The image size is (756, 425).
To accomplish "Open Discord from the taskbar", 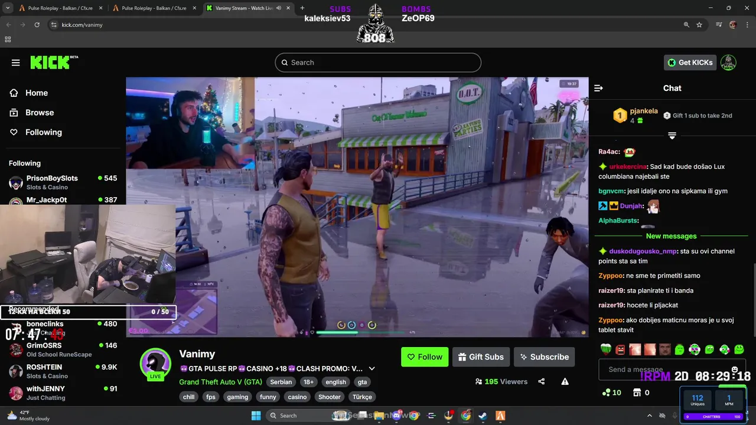I will click(x=396, y=416).
